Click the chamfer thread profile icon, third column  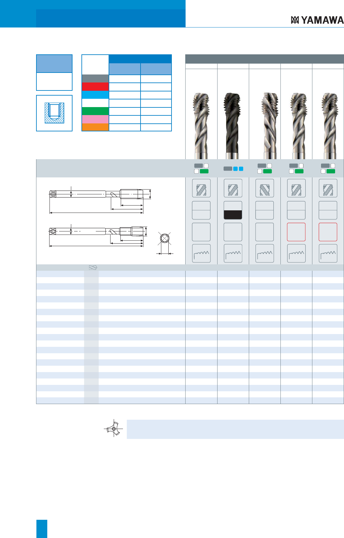(x=264, y=253)
